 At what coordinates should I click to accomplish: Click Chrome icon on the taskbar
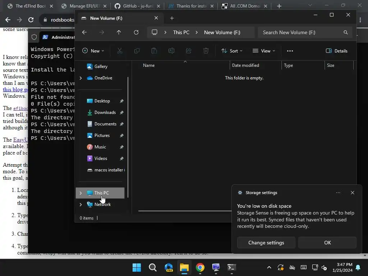click(200, 267)
